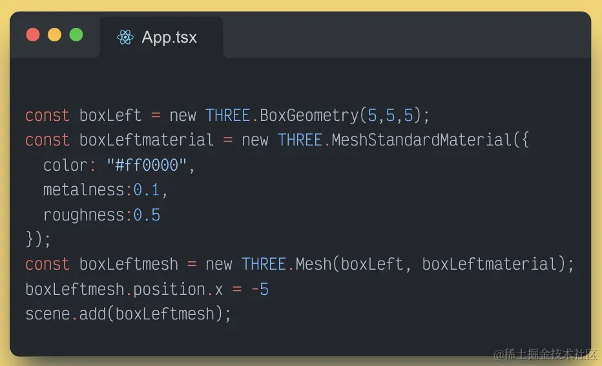This screenshot has height=366, width=602.
Task: Click the metalness property value 0.1
Action: 147,190
